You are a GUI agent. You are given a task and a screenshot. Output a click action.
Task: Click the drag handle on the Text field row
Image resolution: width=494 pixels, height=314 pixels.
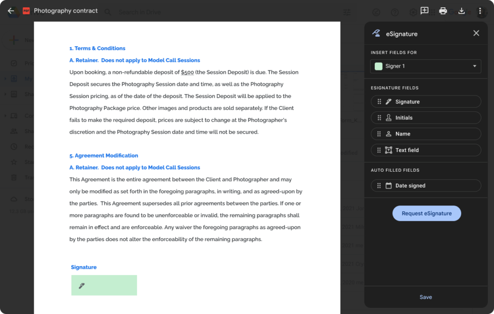coord(379,150)
